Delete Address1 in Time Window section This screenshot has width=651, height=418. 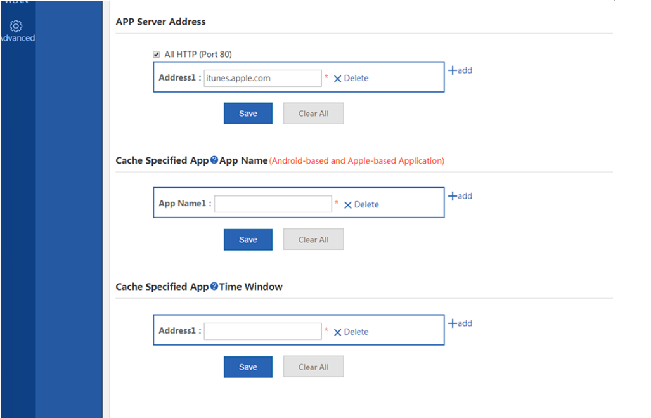(x=351, y=332)
